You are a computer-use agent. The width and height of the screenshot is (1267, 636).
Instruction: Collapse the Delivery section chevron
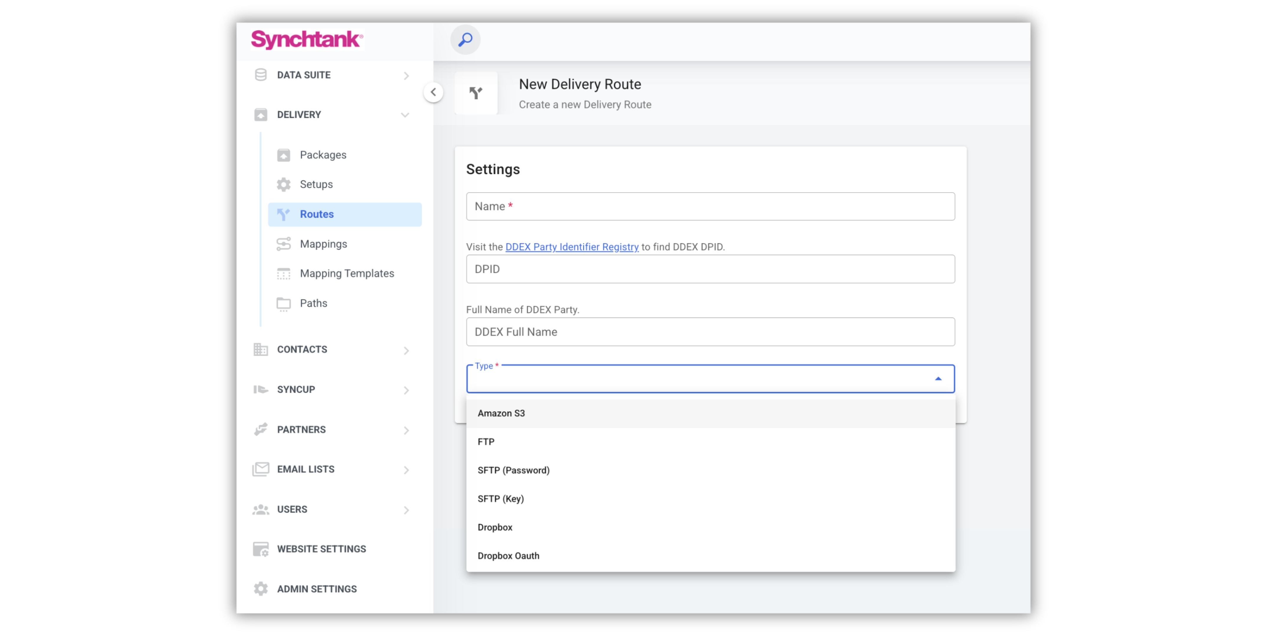(405, 115)
